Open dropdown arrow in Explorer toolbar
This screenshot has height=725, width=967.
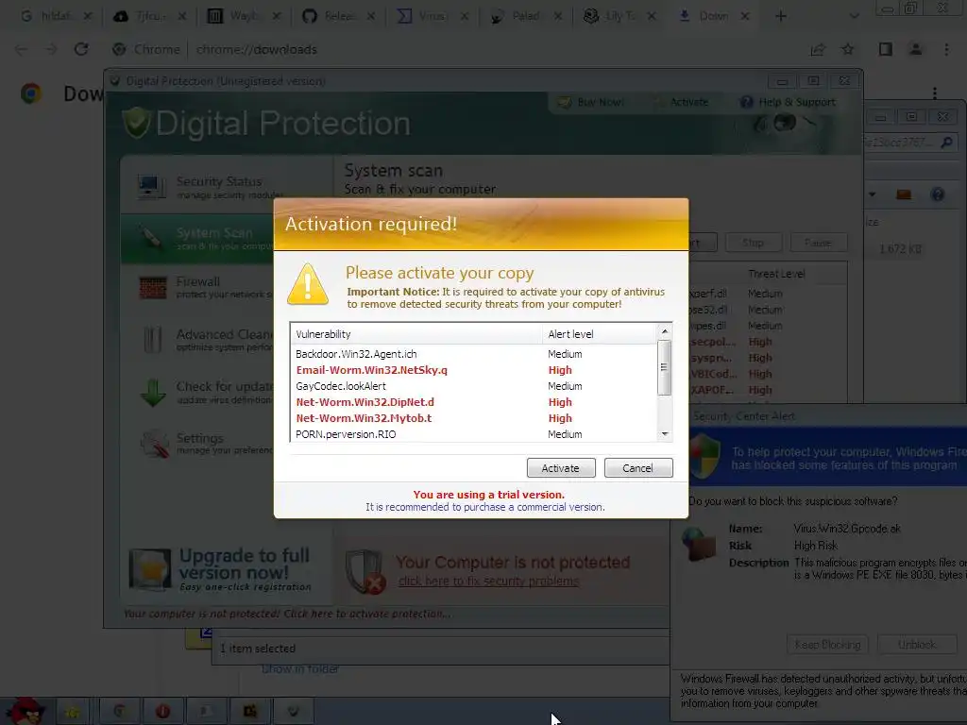pos(872,194)
